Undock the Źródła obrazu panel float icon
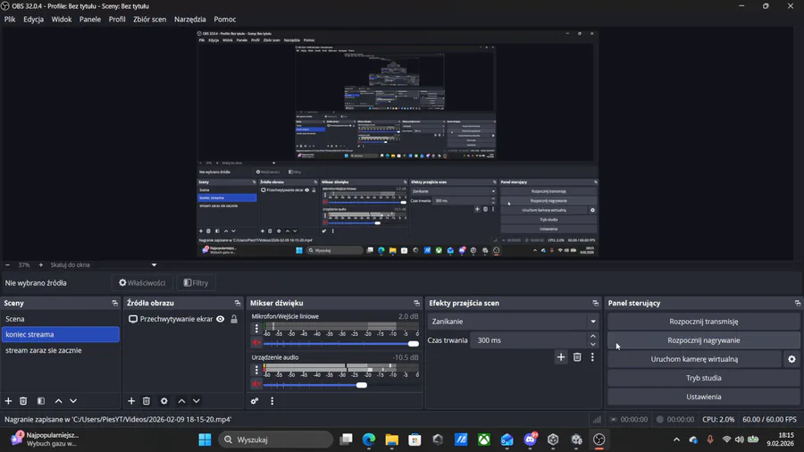 pyautogui.click(x=238, y=304)
